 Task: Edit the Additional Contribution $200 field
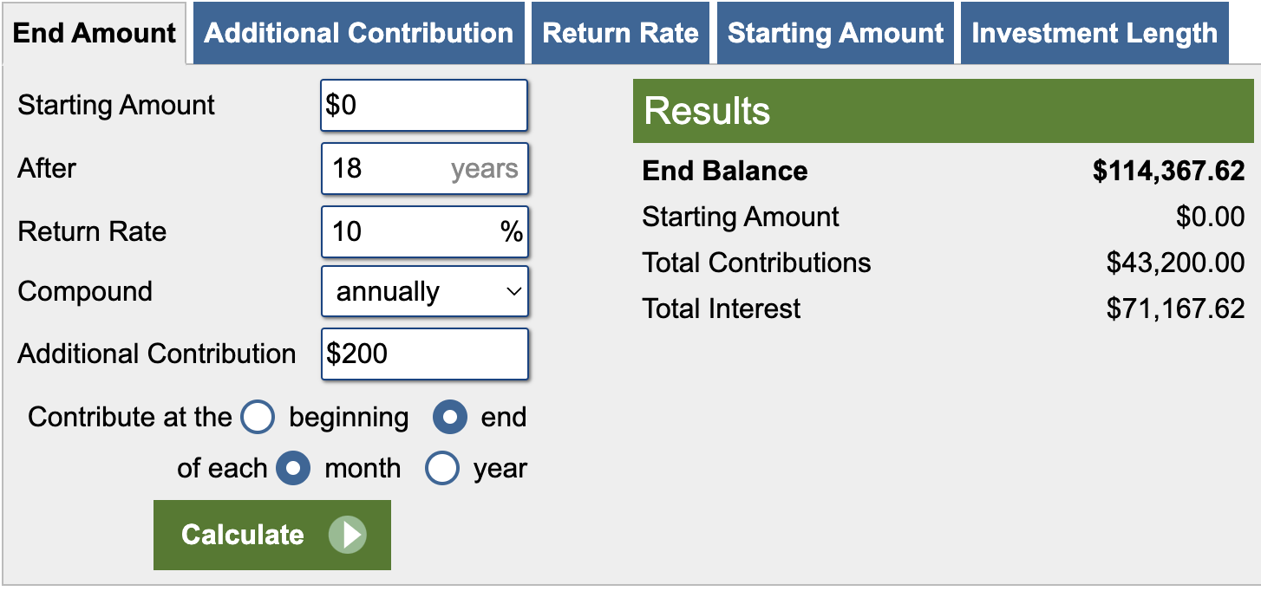point(424,354)
